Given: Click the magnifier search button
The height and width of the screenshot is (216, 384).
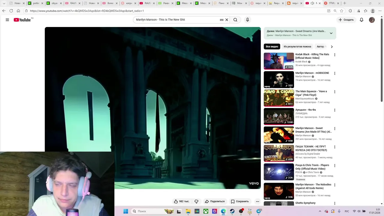Looking at the screenshot, I should (x=235, y=20).
